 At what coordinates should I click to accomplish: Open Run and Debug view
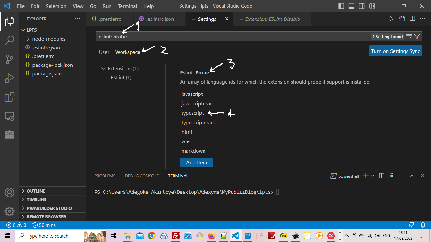click(x=9, y=78)
